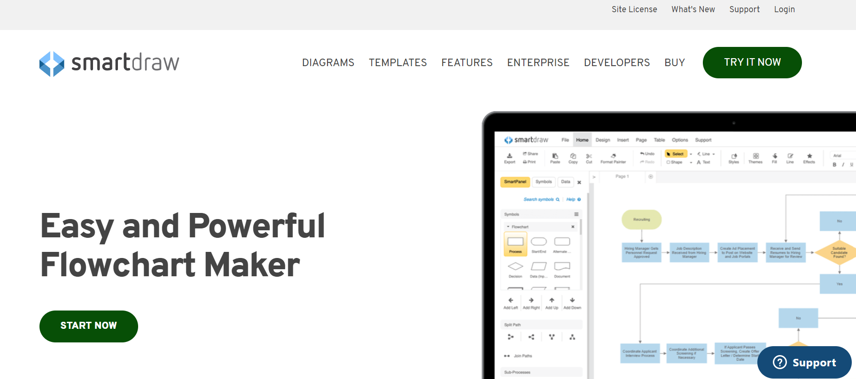Click the Themes icon in the preview toolbar
The width and height of the screenshot is (856, 379).
[x=755, y=158]
